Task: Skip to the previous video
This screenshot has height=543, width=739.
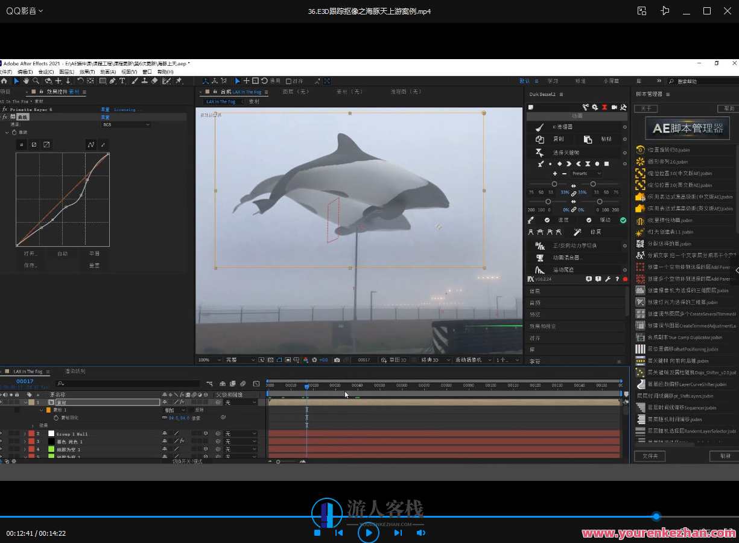Action: [339, 533]
